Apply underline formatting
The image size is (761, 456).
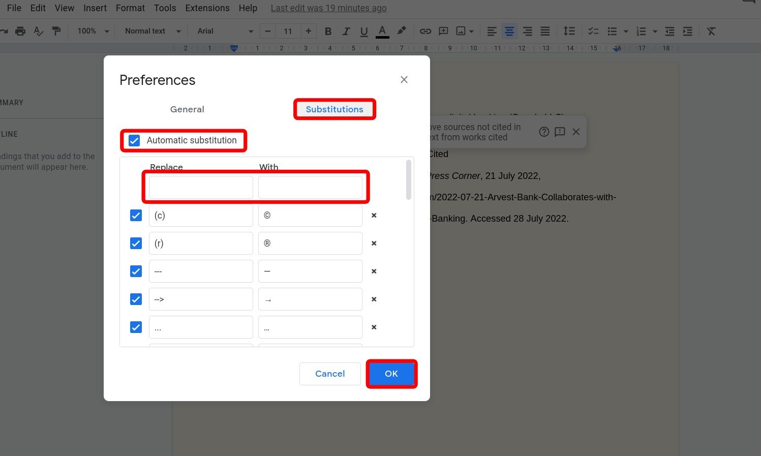pyautogui.click(x=364, y=31)
